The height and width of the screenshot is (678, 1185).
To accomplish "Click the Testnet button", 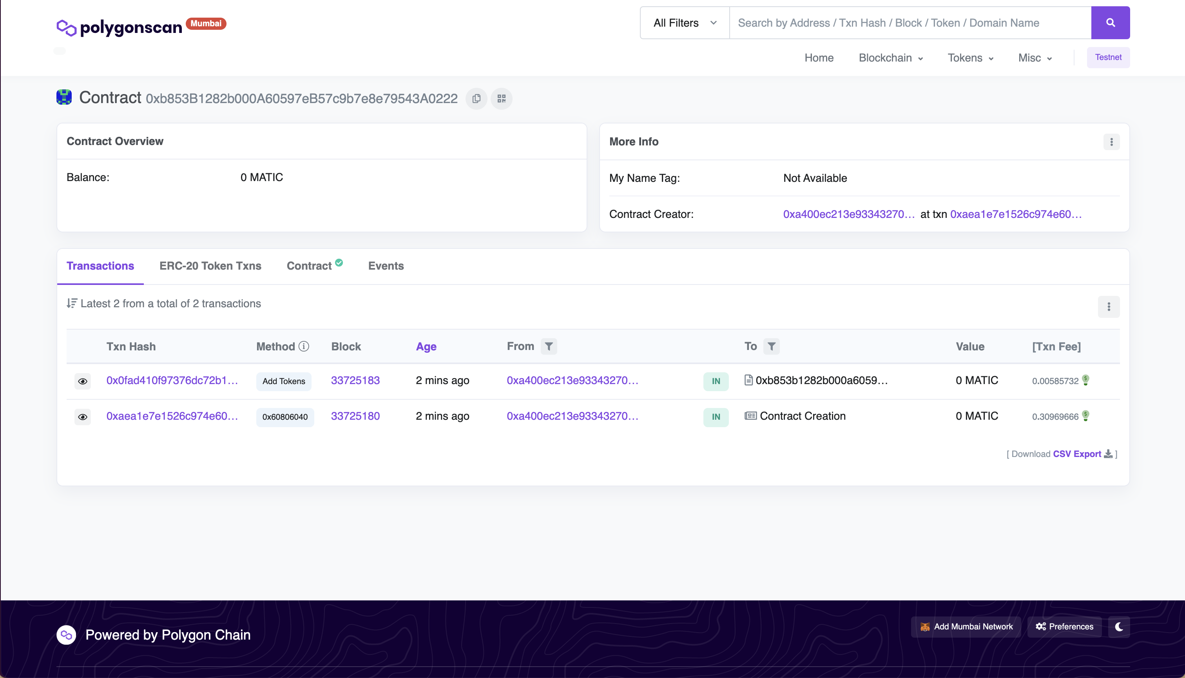I will coord(1108,57).
